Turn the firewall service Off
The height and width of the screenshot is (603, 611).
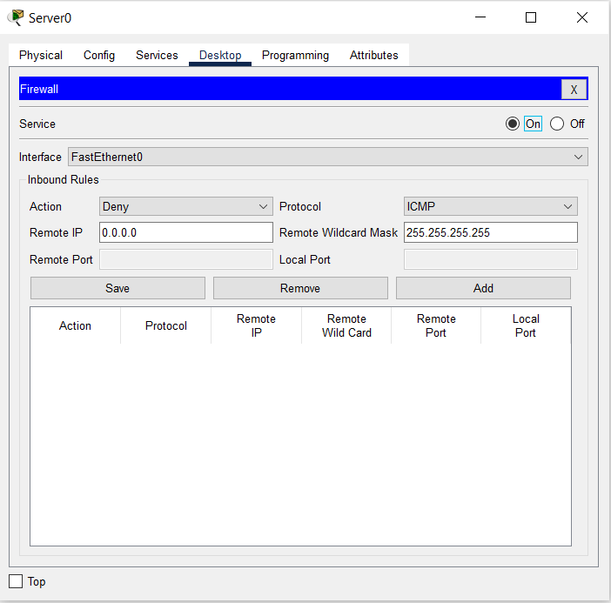(557, 124)
